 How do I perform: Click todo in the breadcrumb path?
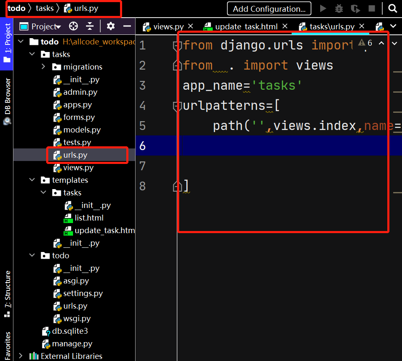(16, 8)
